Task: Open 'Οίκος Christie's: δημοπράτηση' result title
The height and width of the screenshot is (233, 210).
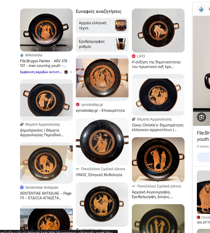Action: 158,127
